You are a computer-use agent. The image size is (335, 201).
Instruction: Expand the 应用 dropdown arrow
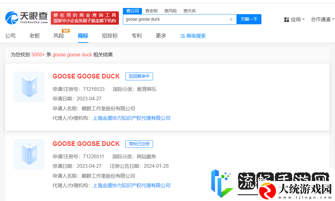pyautogui.click(x=303, y=19)
